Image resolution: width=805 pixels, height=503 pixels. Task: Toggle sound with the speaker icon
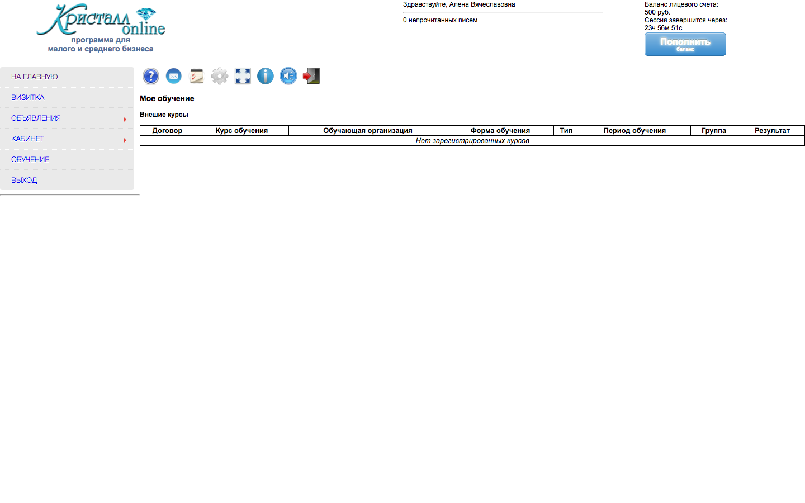pyautogui.click(x=288, y=76)
